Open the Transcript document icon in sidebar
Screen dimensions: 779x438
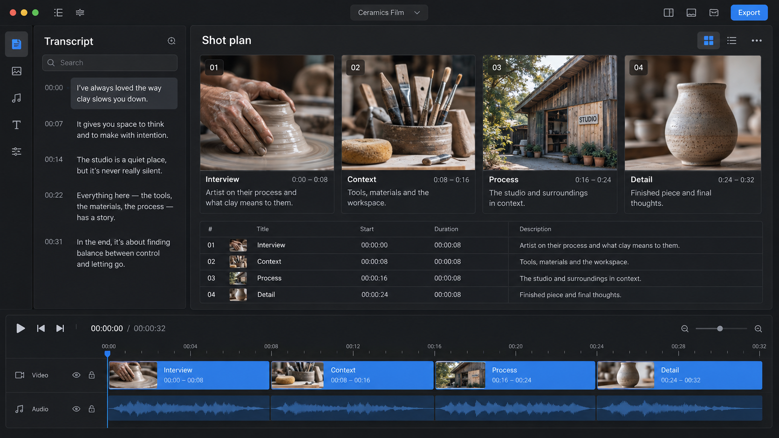(16, 44)
